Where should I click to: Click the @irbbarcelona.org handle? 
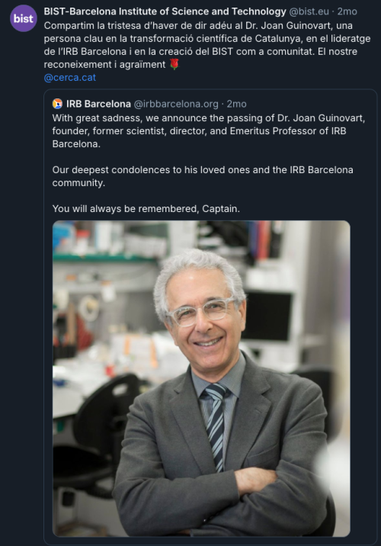[176, 104]
